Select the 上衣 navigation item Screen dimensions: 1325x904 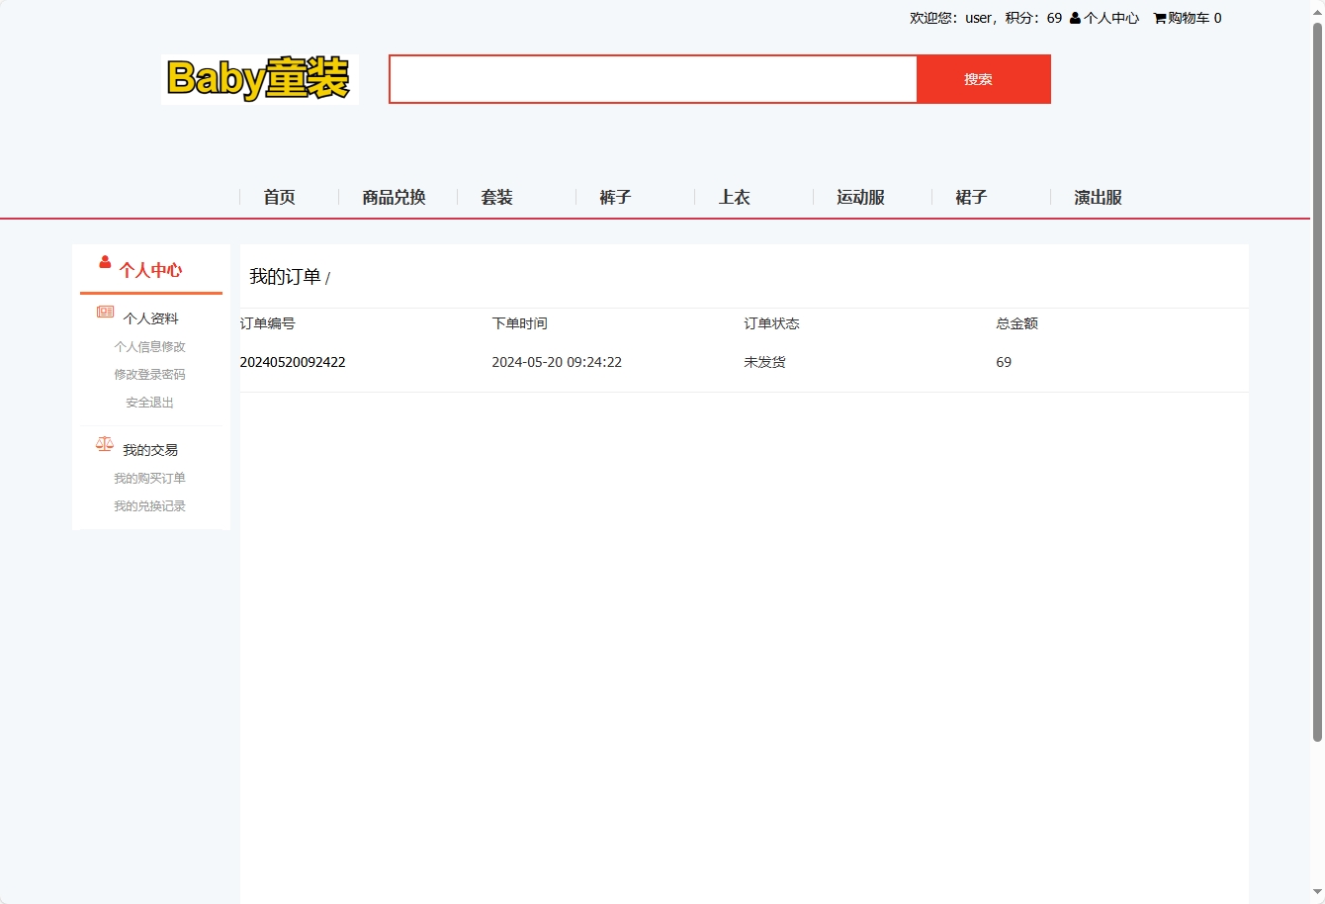(735, 197)
